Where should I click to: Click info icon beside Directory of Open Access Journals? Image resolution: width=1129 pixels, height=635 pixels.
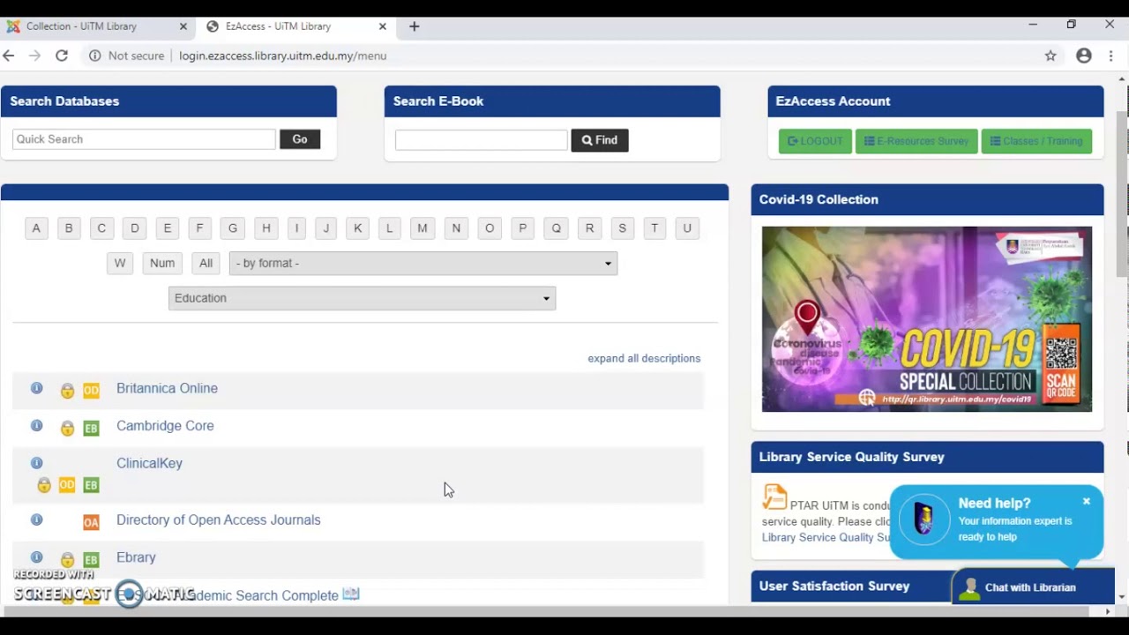point(36,520)
